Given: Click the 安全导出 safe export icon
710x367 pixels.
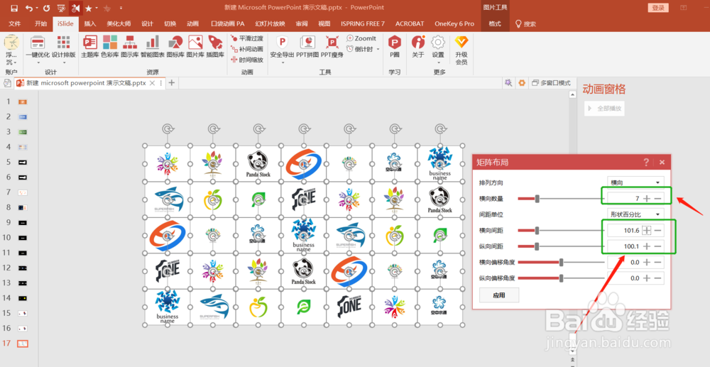Looking at the screenshot, I should [x=282, y=43].
